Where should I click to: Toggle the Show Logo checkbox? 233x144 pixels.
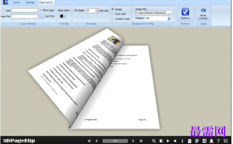pos(40,10)
